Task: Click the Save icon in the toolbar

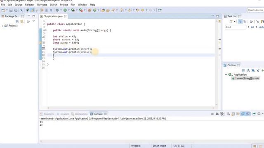Action: pos(11,10)
